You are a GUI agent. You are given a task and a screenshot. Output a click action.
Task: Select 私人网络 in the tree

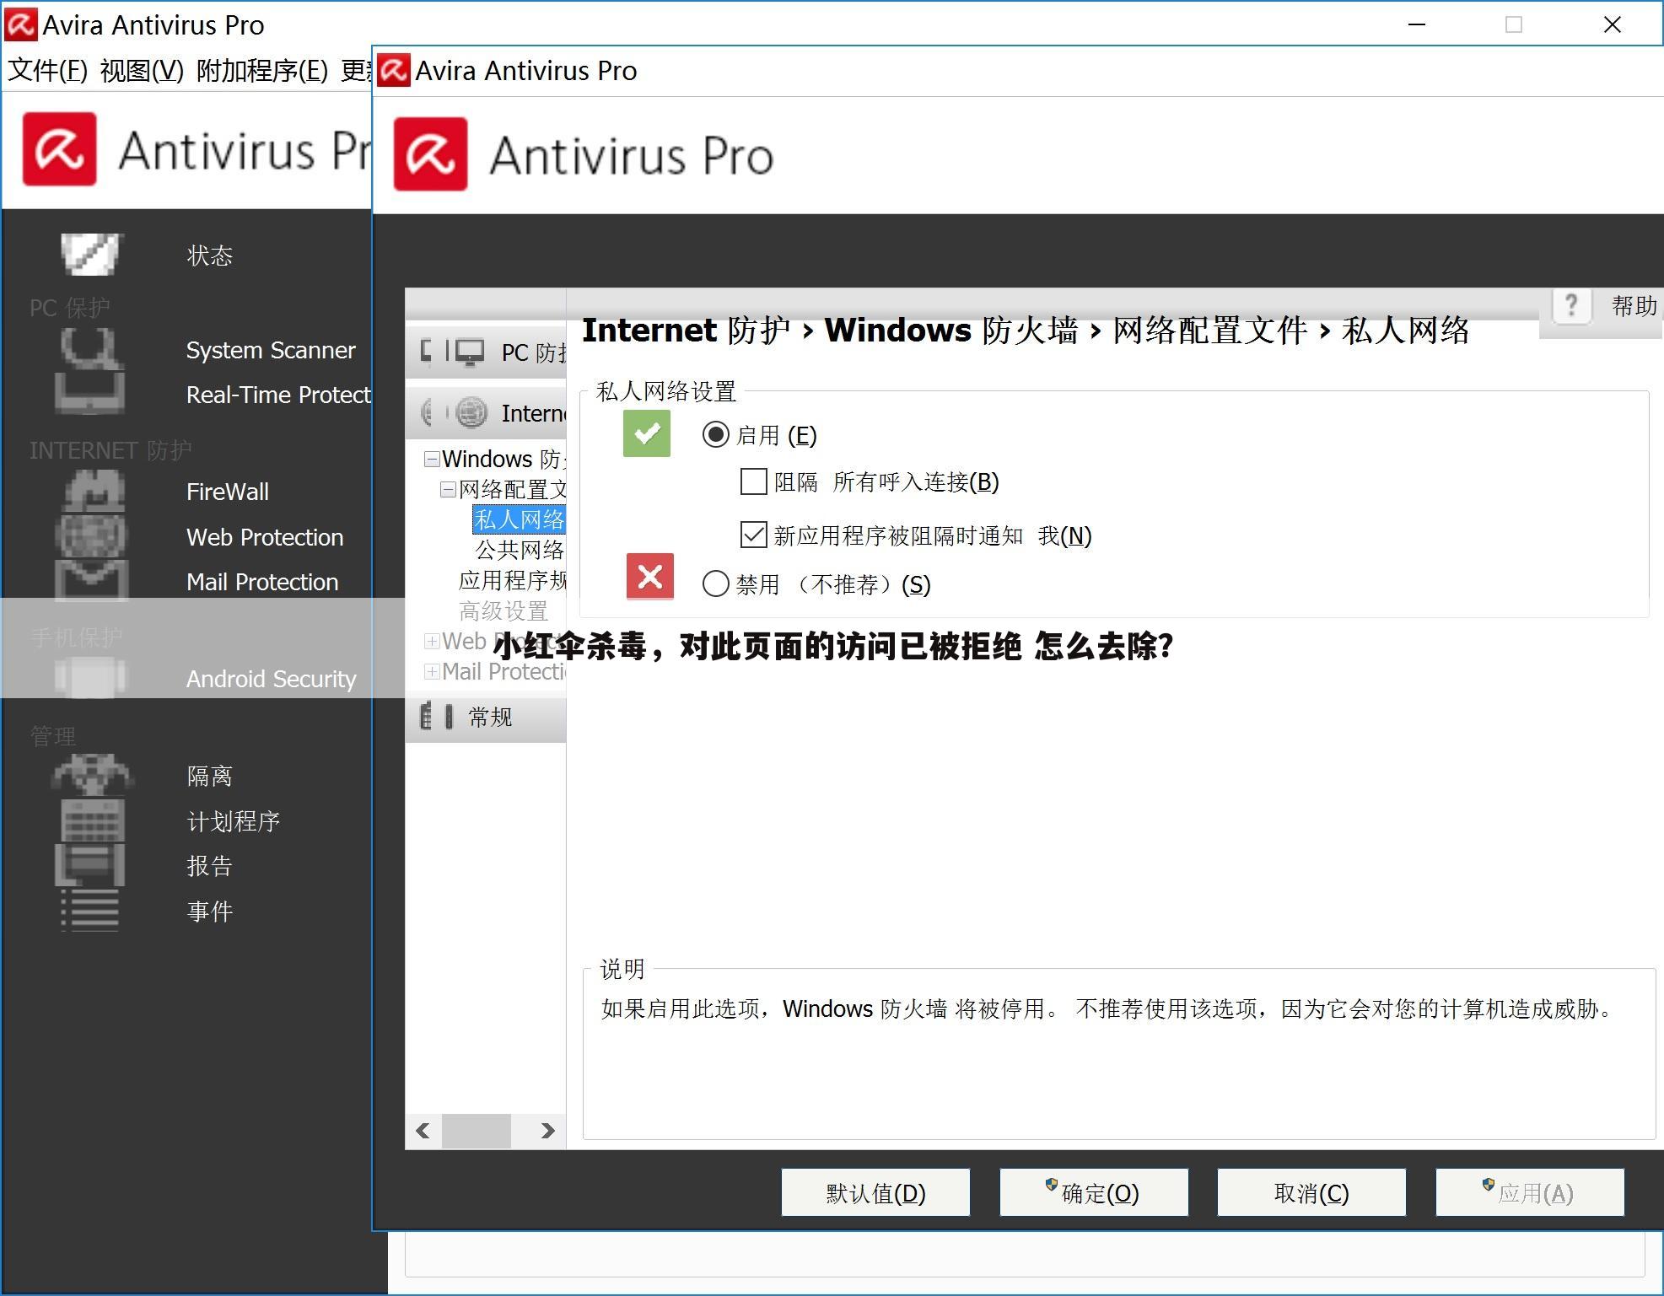(x=519, y=519)
